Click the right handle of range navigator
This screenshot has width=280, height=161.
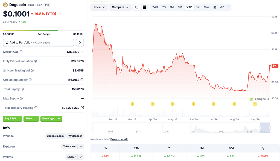pos(270,128)
